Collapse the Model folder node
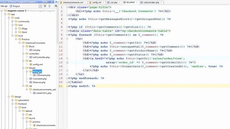This screenshot has width=230, height=129. pyautogui.click(x=23, y=68)
